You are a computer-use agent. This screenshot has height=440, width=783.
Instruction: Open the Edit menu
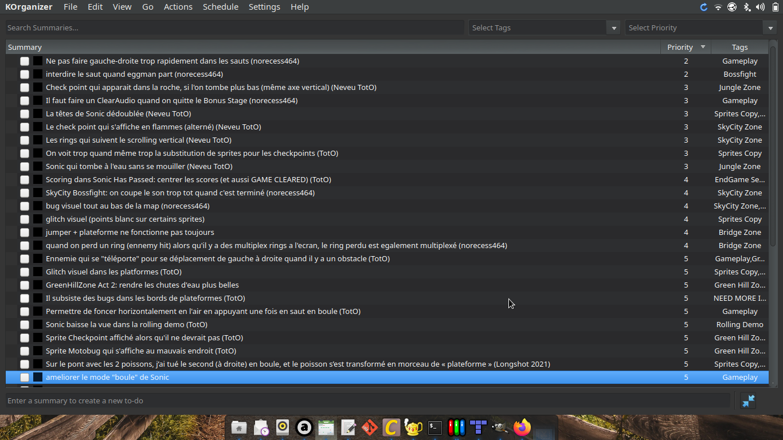pyautogui.click(x=95, y=7)
